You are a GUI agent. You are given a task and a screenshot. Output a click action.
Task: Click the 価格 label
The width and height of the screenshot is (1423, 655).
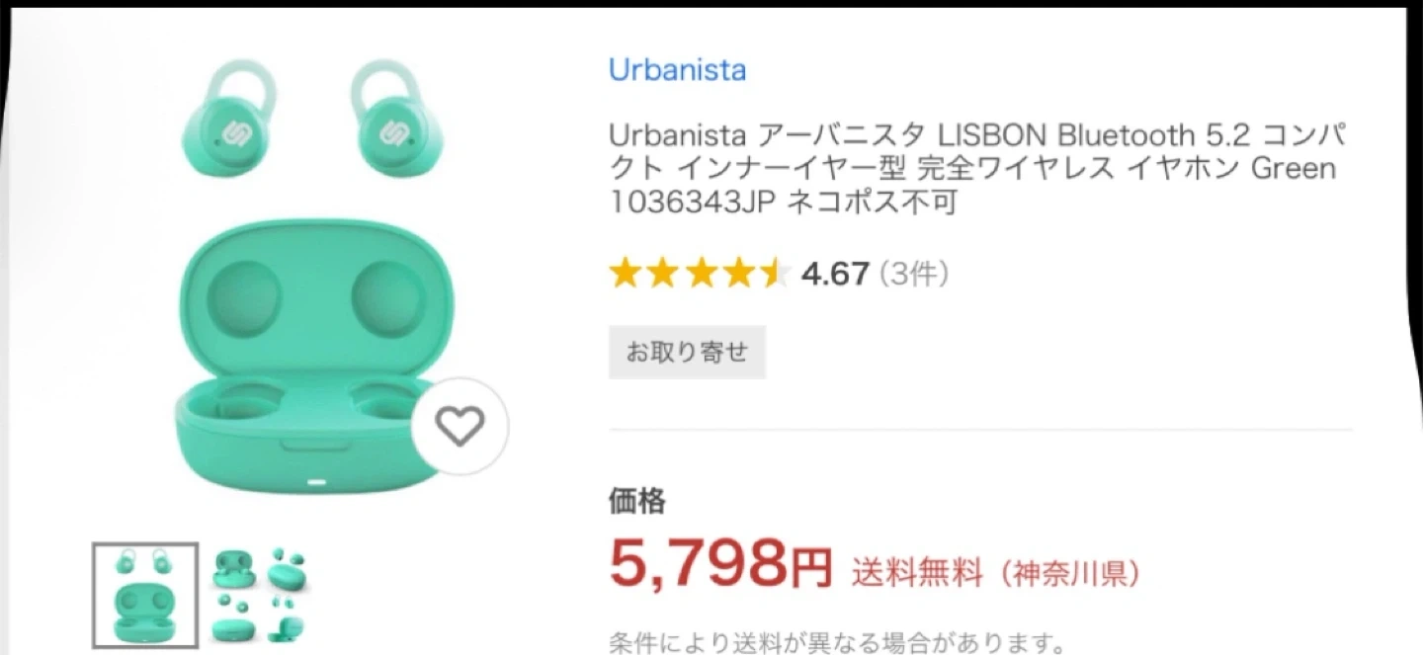[637, 502]
